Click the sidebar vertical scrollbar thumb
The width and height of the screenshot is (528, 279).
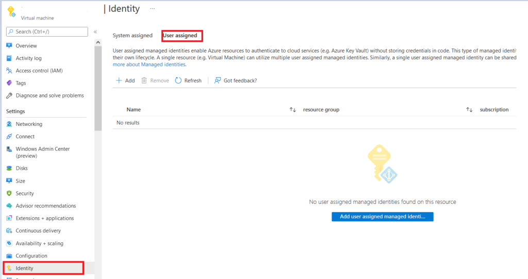pos(98,88)
